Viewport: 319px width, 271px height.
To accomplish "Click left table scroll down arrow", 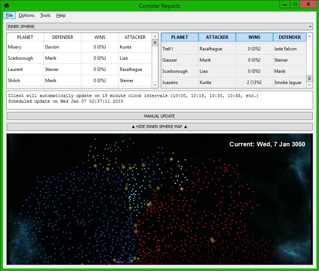I will [x=155, y=85].
